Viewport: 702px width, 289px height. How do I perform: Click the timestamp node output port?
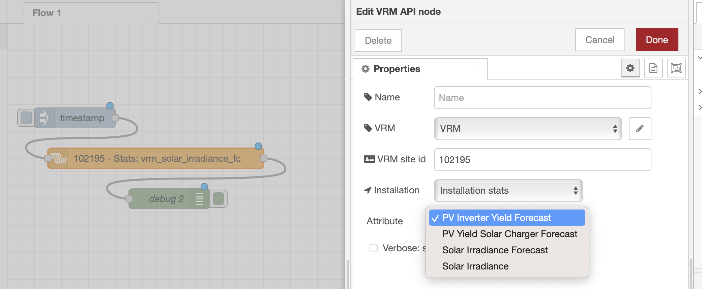(x=115, y=118)
